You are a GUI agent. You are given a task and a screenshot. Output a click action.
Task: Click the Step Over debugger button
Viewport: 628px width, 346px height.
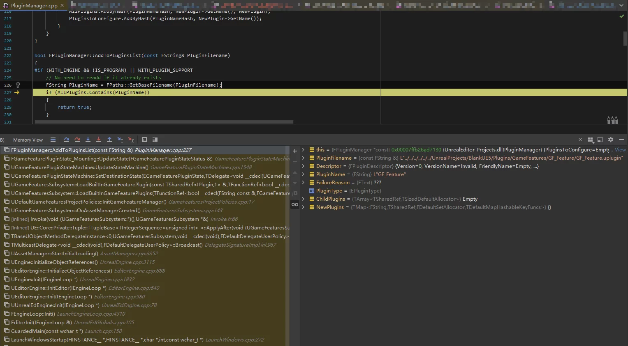(x=66, y=140)
